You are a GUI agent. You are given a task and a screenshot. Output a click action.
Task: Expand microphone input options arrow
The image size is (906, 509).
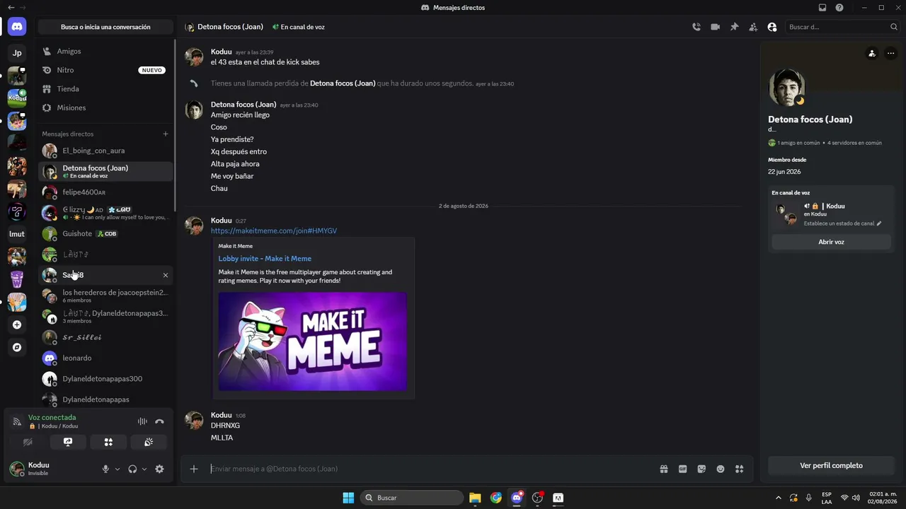click(x=117, y=469)
